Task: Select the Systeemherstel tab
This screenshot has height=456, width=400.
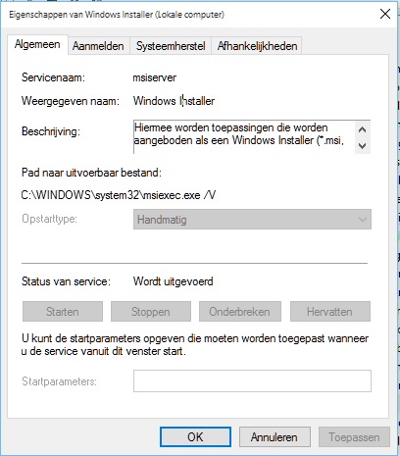Action: pyautogui.click(x=171, y=46)
